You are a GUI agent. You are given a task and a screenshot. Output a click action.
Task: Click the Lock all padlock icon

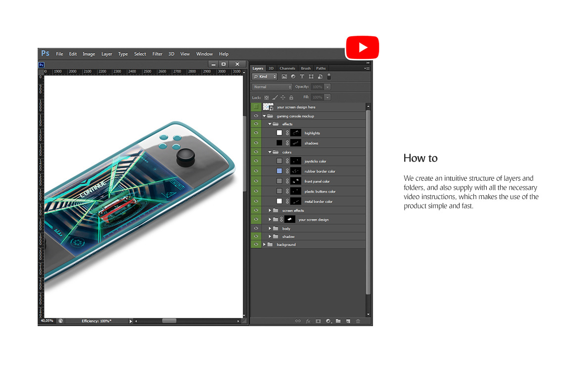291,97
